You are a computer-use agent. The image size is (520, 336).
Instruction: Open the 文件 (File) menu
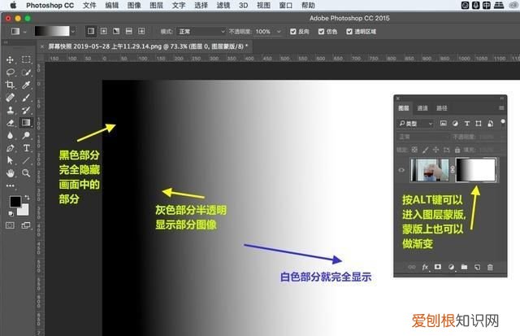coord(89,6)
